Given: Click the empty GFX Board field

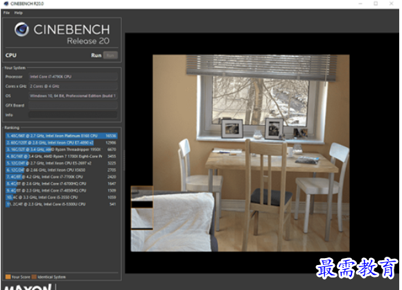Looking at the screenshot, I should pos(73,105).
